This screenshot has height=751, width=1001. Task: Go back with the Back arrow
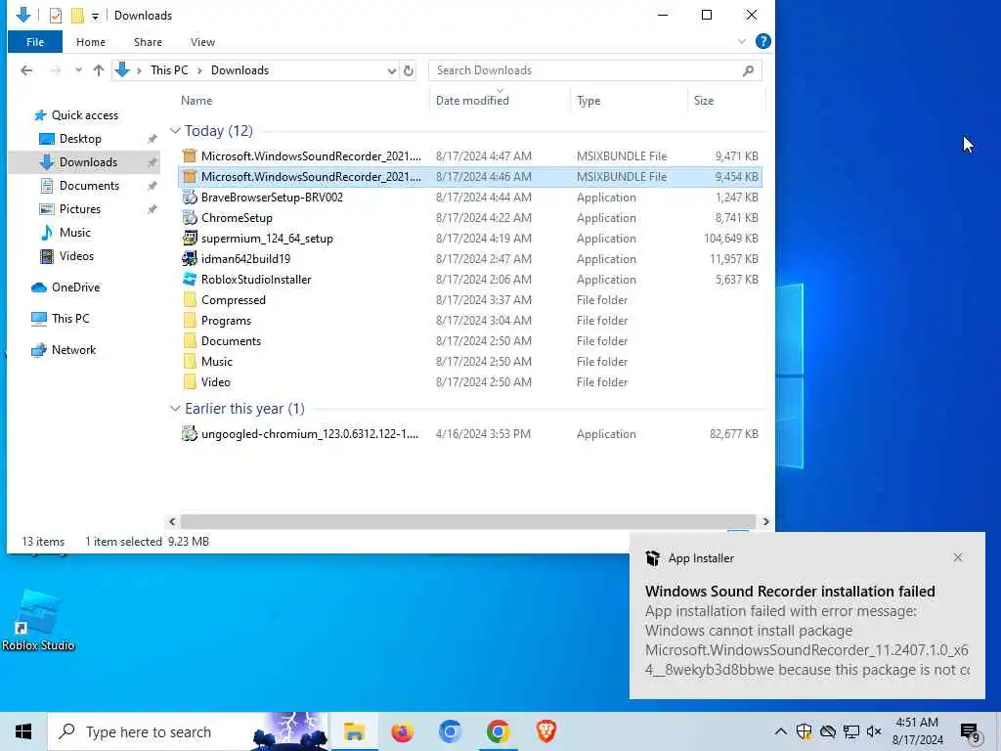[x=26, y=70]
